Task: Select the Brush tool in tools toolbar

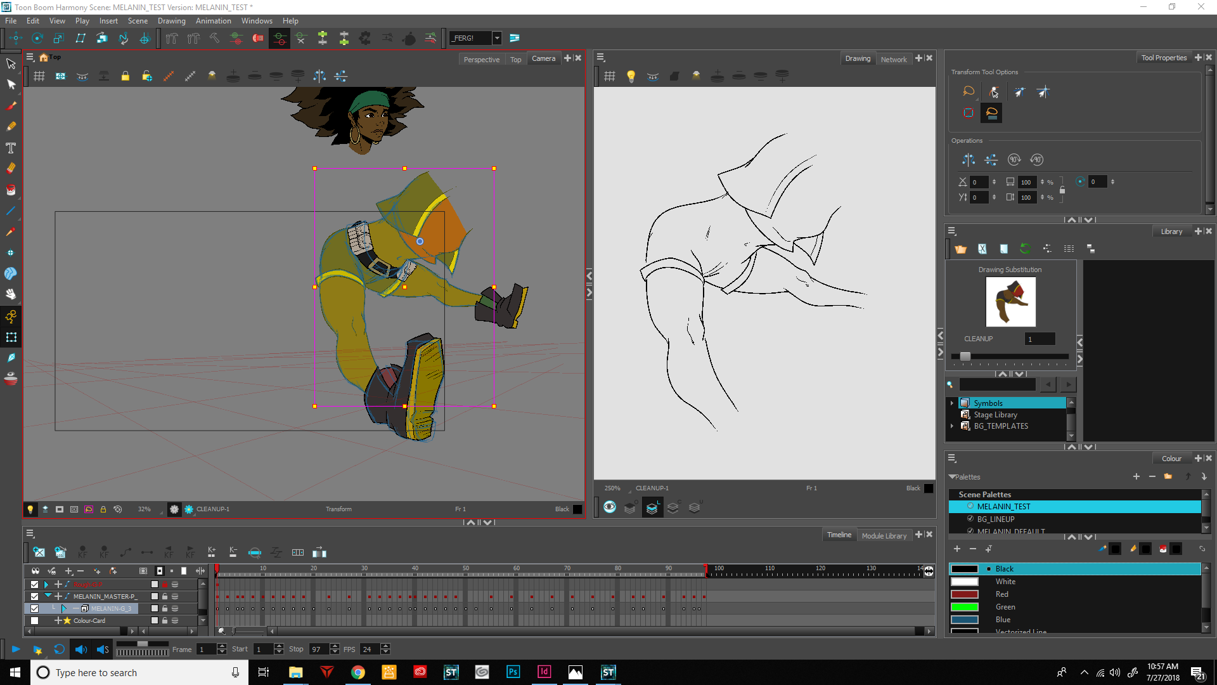Action: (11, 106)
